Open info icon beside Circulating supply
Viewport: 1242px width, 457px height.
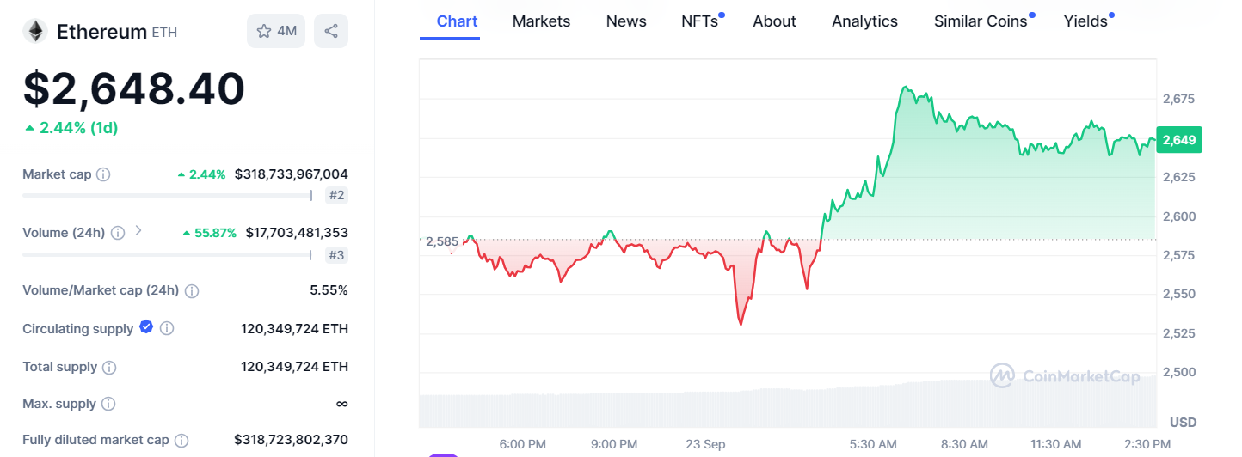click(x=167, y=328)
